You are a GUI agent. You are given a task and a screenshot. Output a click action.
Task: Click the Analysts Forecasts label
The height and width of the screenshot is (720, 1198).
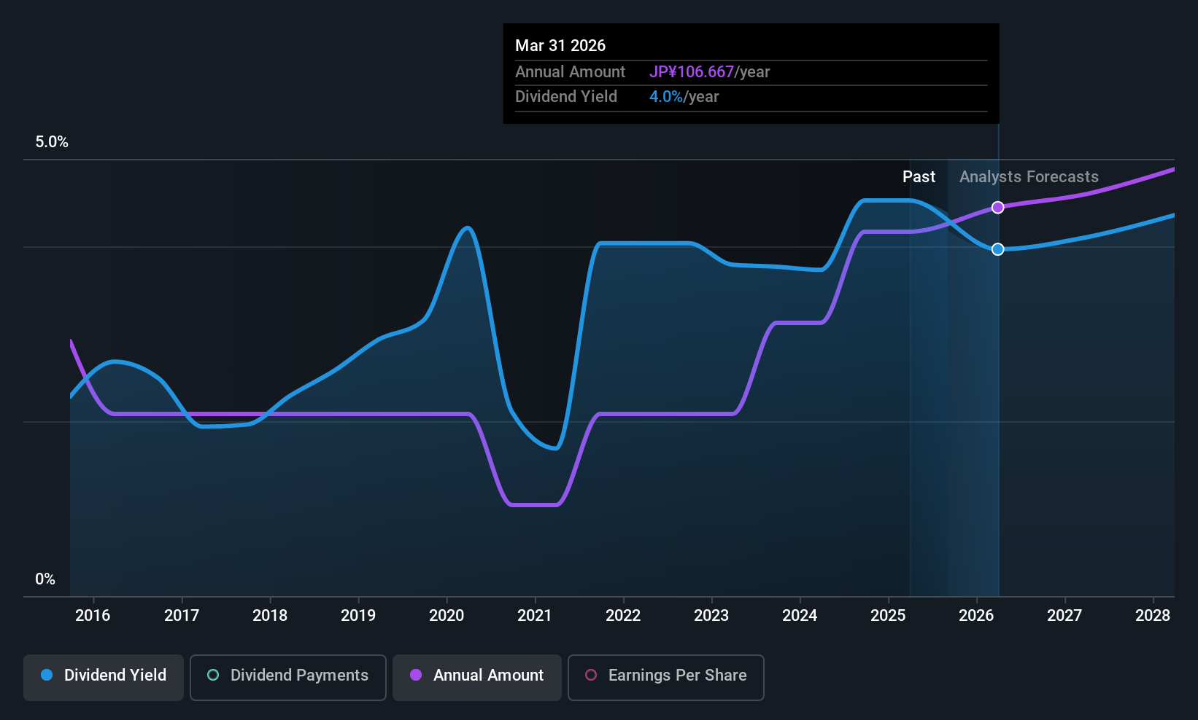[x=1029, y=177]
